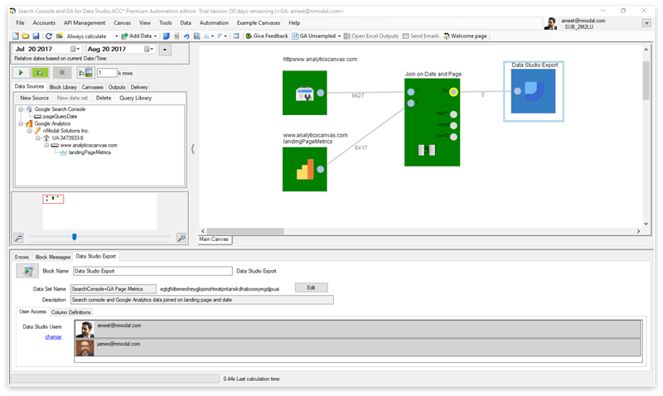Open the API Management menu
Viewport: 663px width, 396px height.
pos(85,23)
